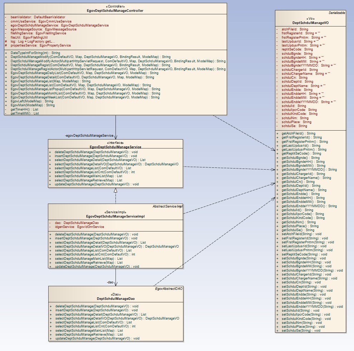Select the EgovDeptSchdulManageController class title
354x351 pixels.
[115, 11]
